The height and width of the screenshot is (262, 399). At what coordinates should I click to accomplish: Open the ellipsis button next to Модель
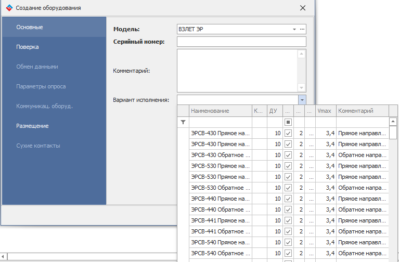pyautogui.click(x=302, y=29)
